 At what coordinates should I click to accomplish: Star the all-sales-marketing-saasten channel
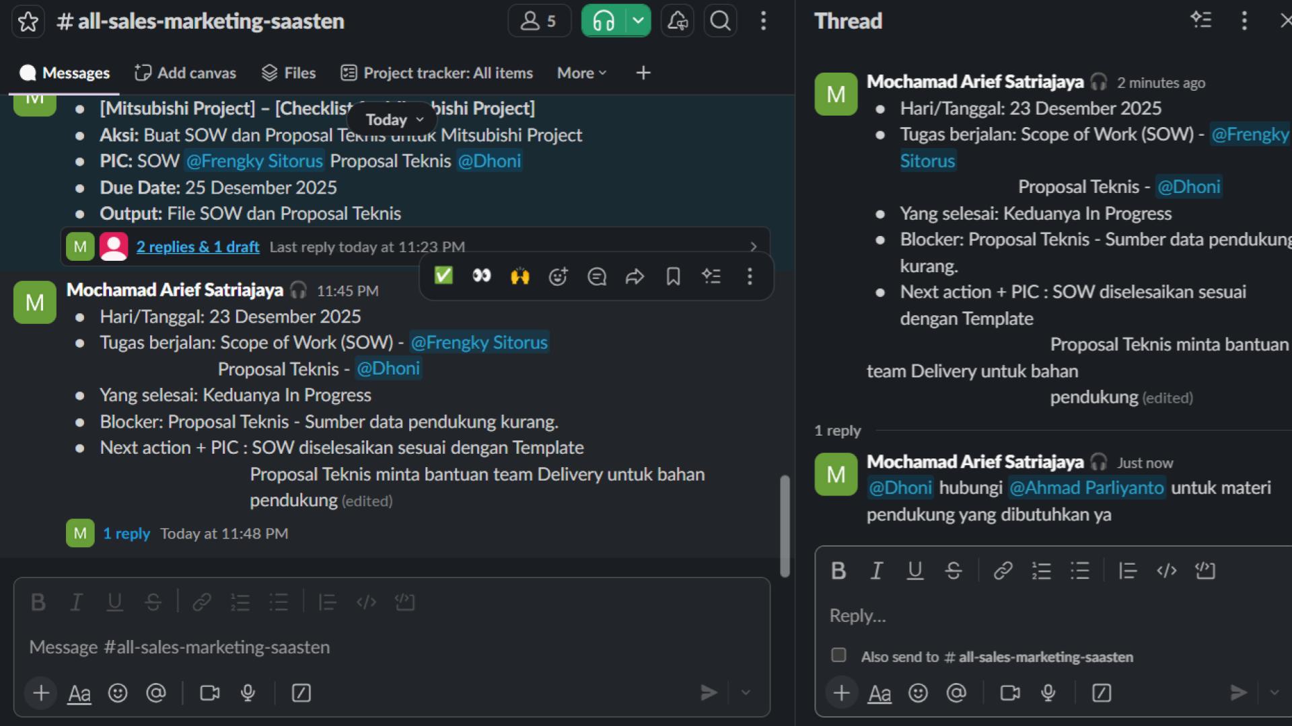pyautogui.click(x=28, y=22)
